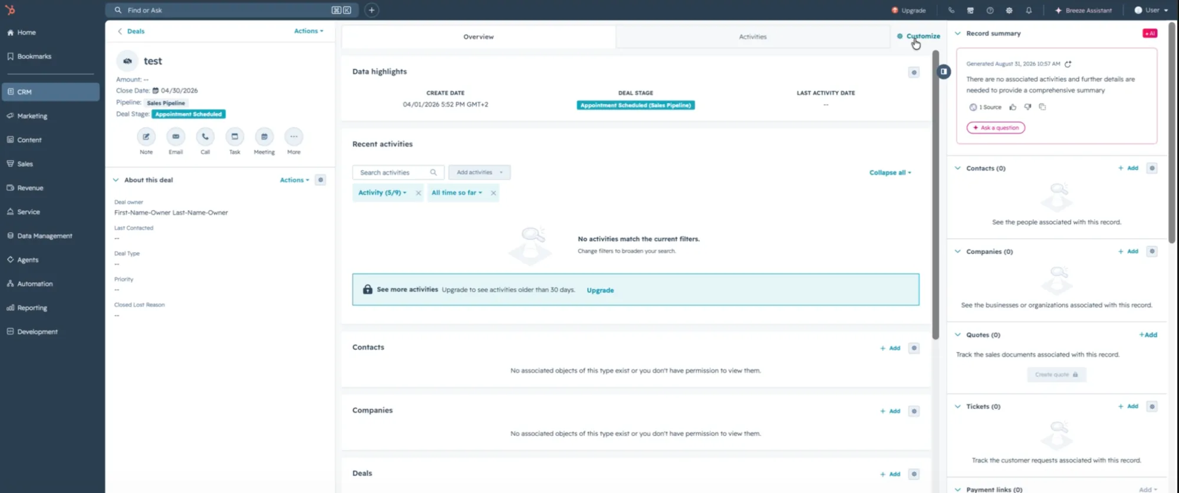
Task: Open the marketplace icon in top bar
Action: [x=970, y=10]
